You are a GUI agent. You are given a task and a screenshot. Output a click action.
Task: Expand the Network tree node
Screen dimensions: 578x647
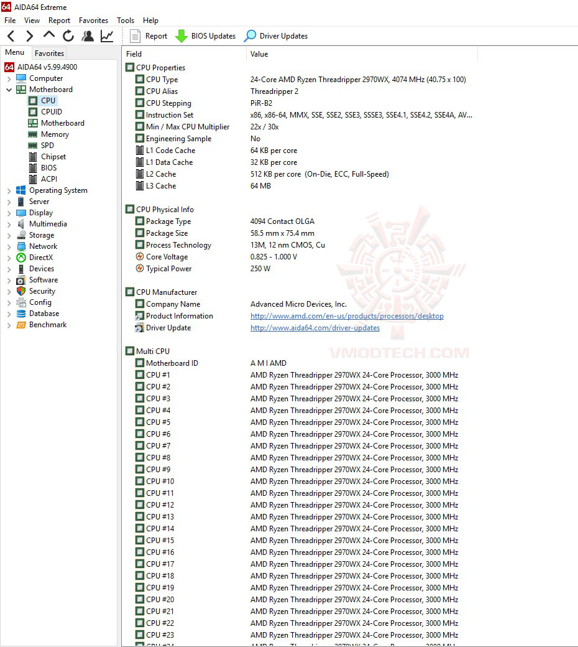tap(9, 247)
